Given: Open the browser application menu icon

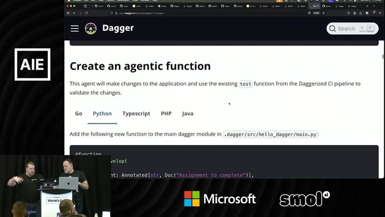Looking at the screenshot, I should tap(380, 13).
